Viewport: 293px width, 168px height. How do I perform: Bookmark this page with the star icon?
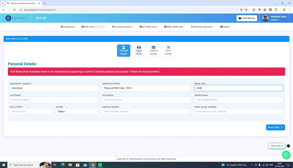(246, 10)
